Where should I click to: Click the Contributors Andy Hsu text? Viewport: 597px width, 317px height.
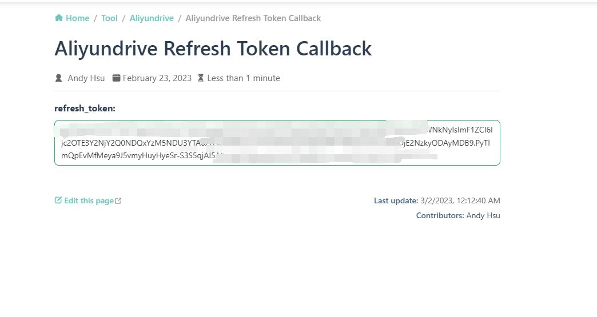(458, 215)
